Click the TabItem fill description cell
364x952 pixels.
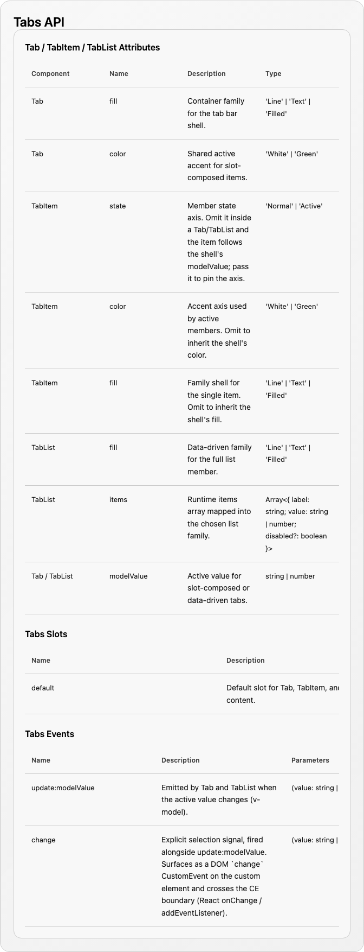[x=219, y=401]
